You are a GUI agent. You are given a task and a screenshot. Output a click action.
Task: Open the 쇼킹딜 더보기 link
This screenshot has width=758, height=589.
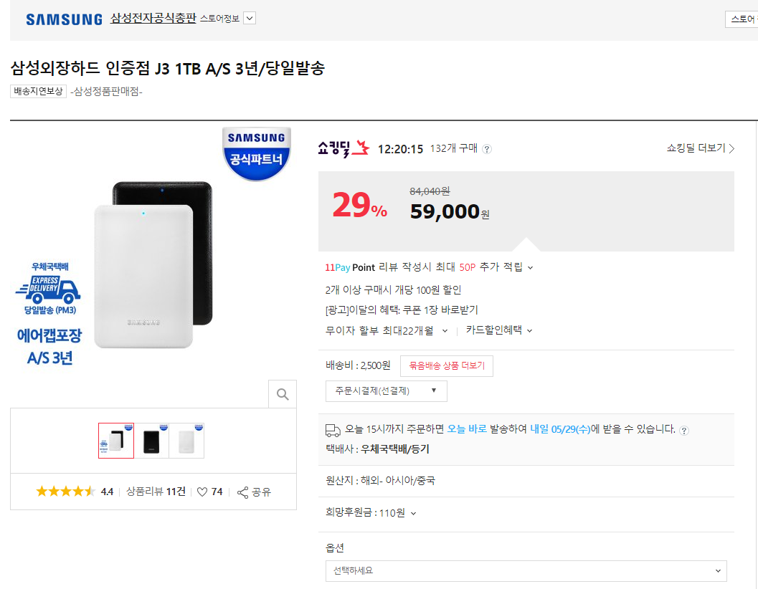[x=700, y=148]
